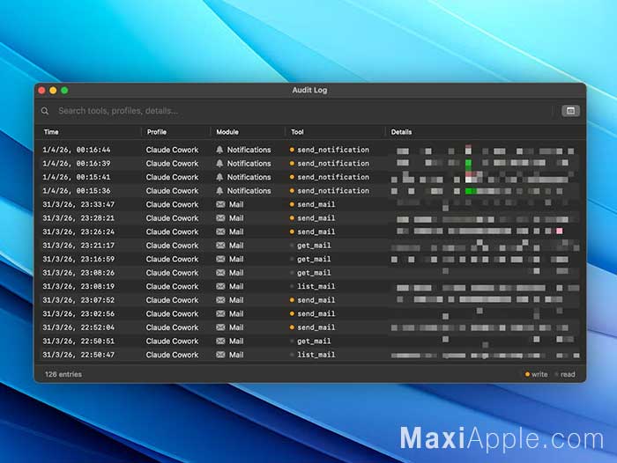Sort by the Profile column header
Viewport: 617px width, 463px height.
[157, 132]
